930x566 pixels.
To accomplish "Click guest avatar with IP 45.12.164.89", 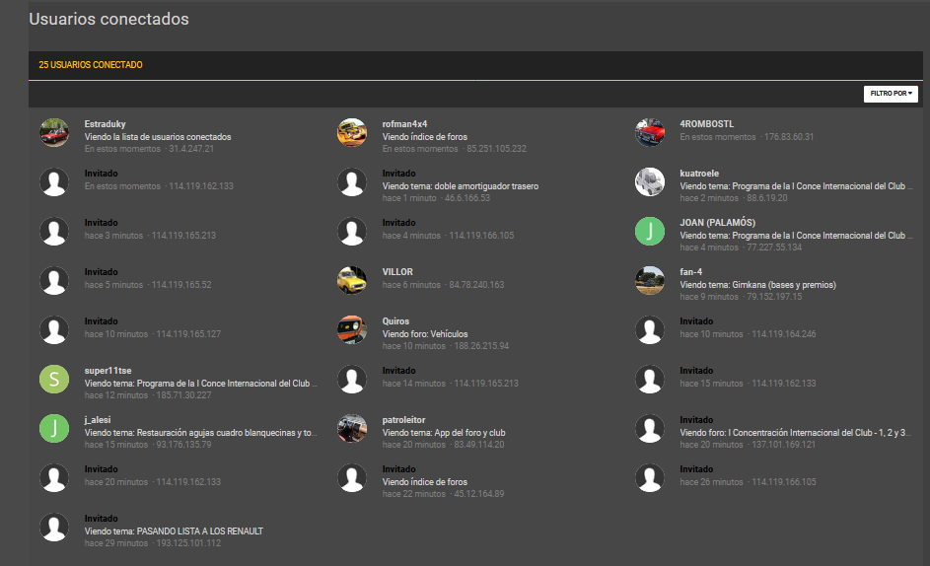I will pyautogui.click(x=352, y=477).
